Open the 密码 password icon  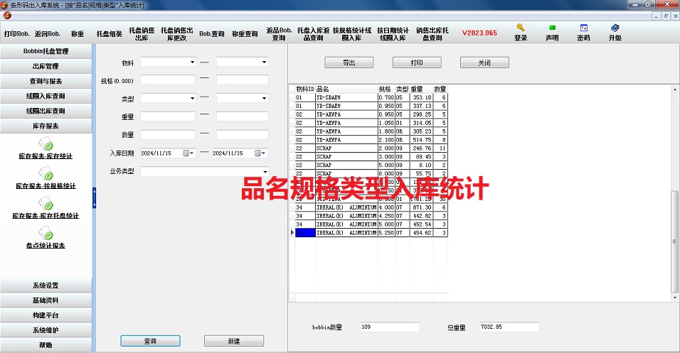point(583,29)
